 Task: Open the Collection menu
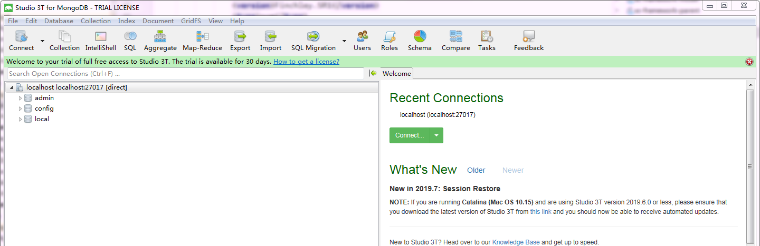click(x=96, y=21)
